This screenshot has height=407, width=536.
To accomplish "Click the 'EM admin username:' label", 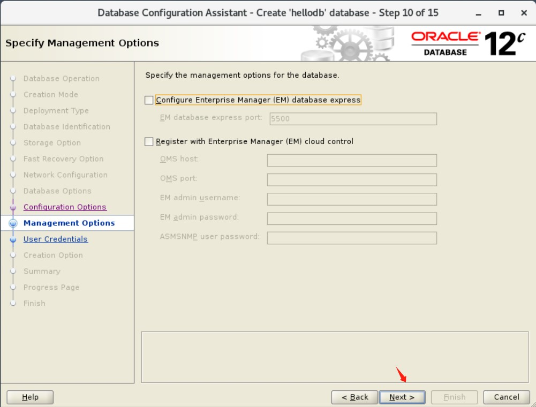I will coord(200,198).
